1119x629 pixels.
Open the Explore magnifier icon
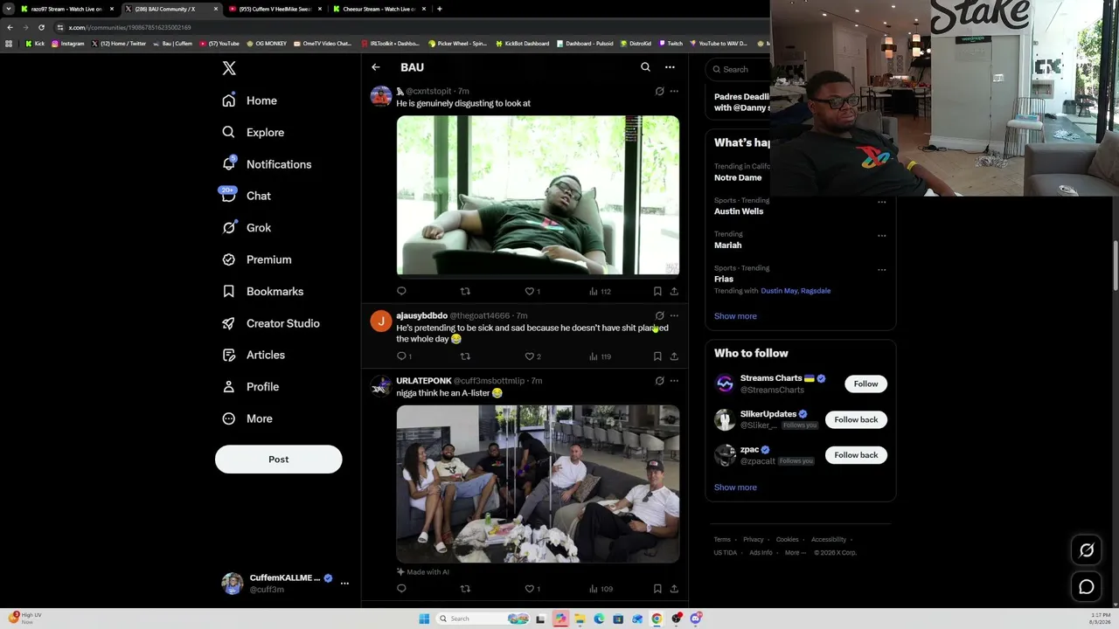point(229,132)
